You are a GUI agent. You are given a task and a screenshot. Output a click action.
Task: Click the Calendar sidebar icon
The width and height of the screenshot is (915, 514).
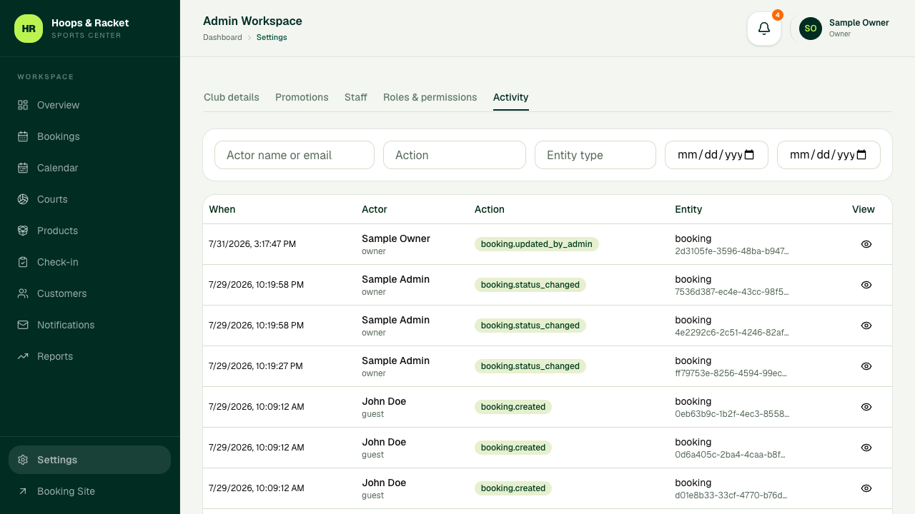coord(23,168)
